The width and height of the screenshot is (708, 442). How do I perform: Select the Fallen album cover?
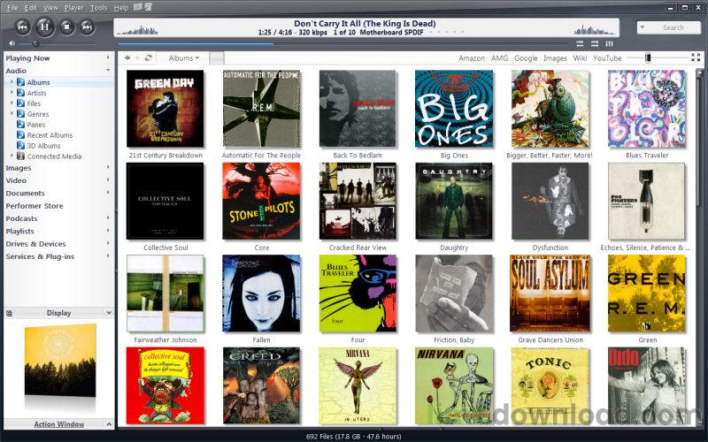pos(261,293)
